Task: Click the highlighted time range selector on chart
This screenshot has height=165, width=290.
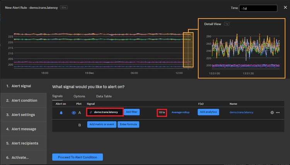Action: (188, 50)
